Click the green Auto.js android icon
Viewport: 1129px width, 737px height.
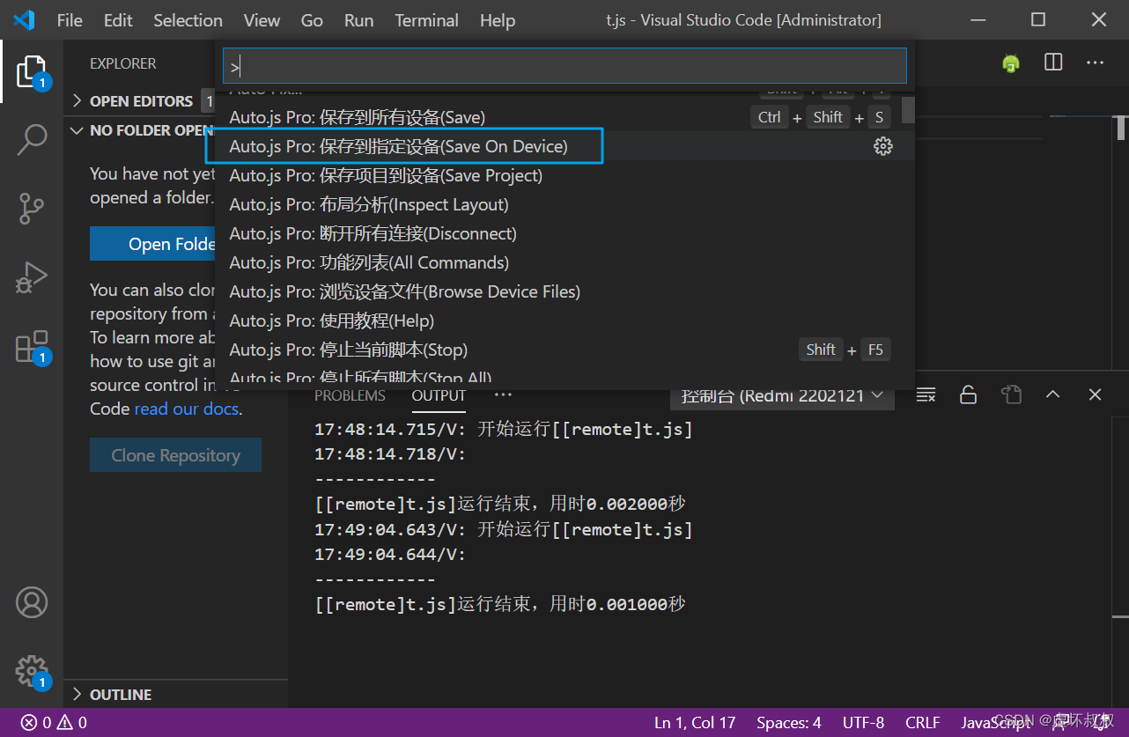(1011, 63)
